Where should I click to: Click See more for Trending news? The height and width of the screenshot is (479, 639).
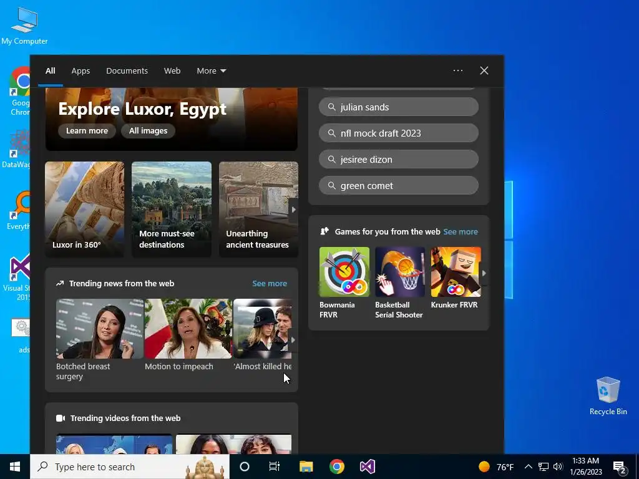click(270, 284)
